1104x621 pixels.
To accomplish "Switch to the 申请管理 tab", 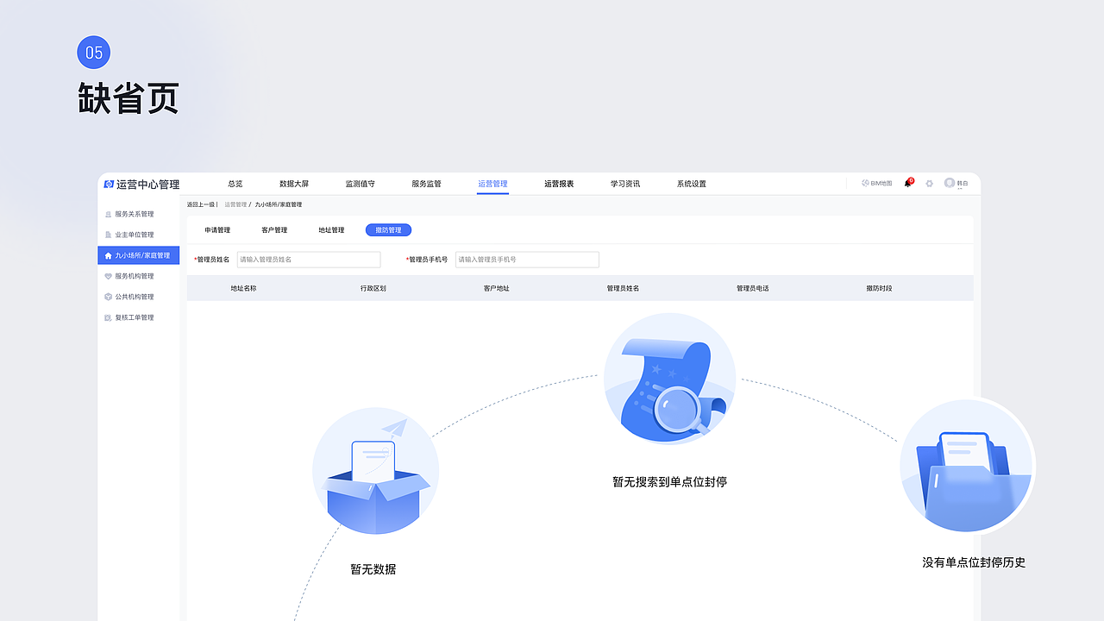I will [217, 230].
